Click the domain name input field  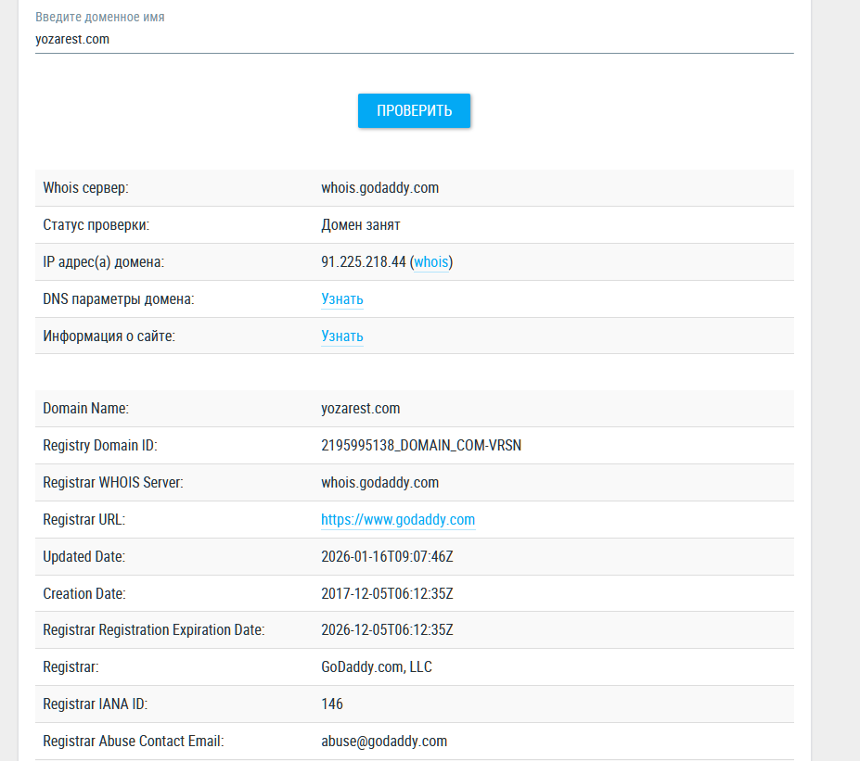coord(414,40)
